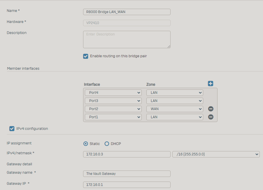Open the Port4 interface dropdown
This screenshot has width=263, height=190.
click(x=113, y=93)
